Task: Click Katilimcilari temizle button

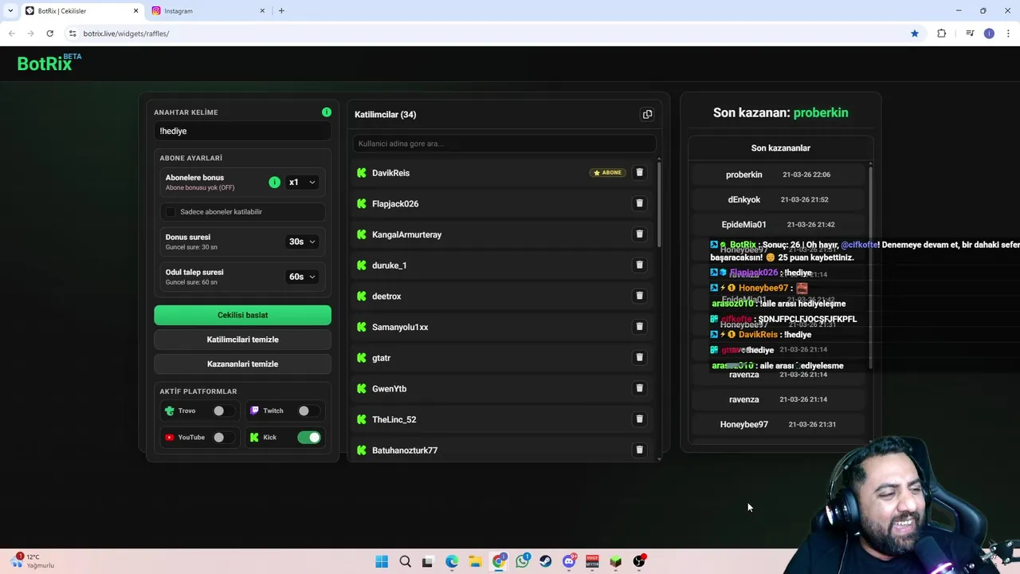Action: pyautogui.click(x=242, y=340)
